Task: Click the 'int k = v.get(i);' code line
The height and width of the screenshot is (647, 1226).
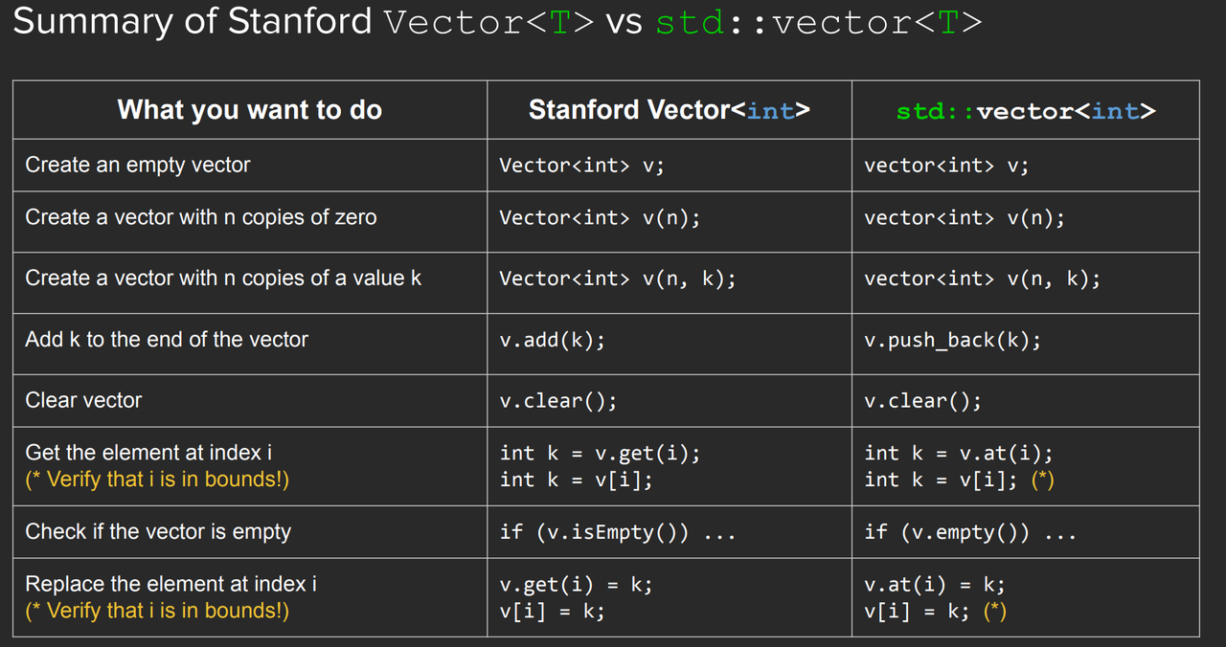Action: click(x=600, y=454)
